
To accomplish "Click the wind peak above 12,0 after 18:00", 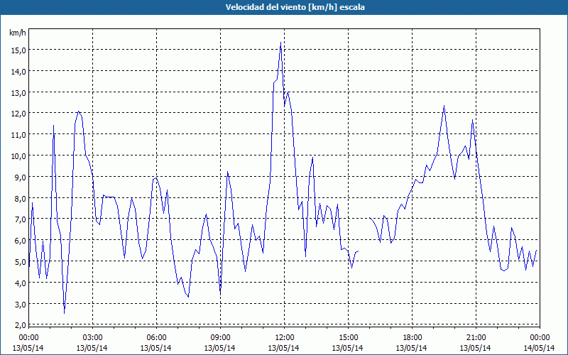I will [x=444, y=106].
